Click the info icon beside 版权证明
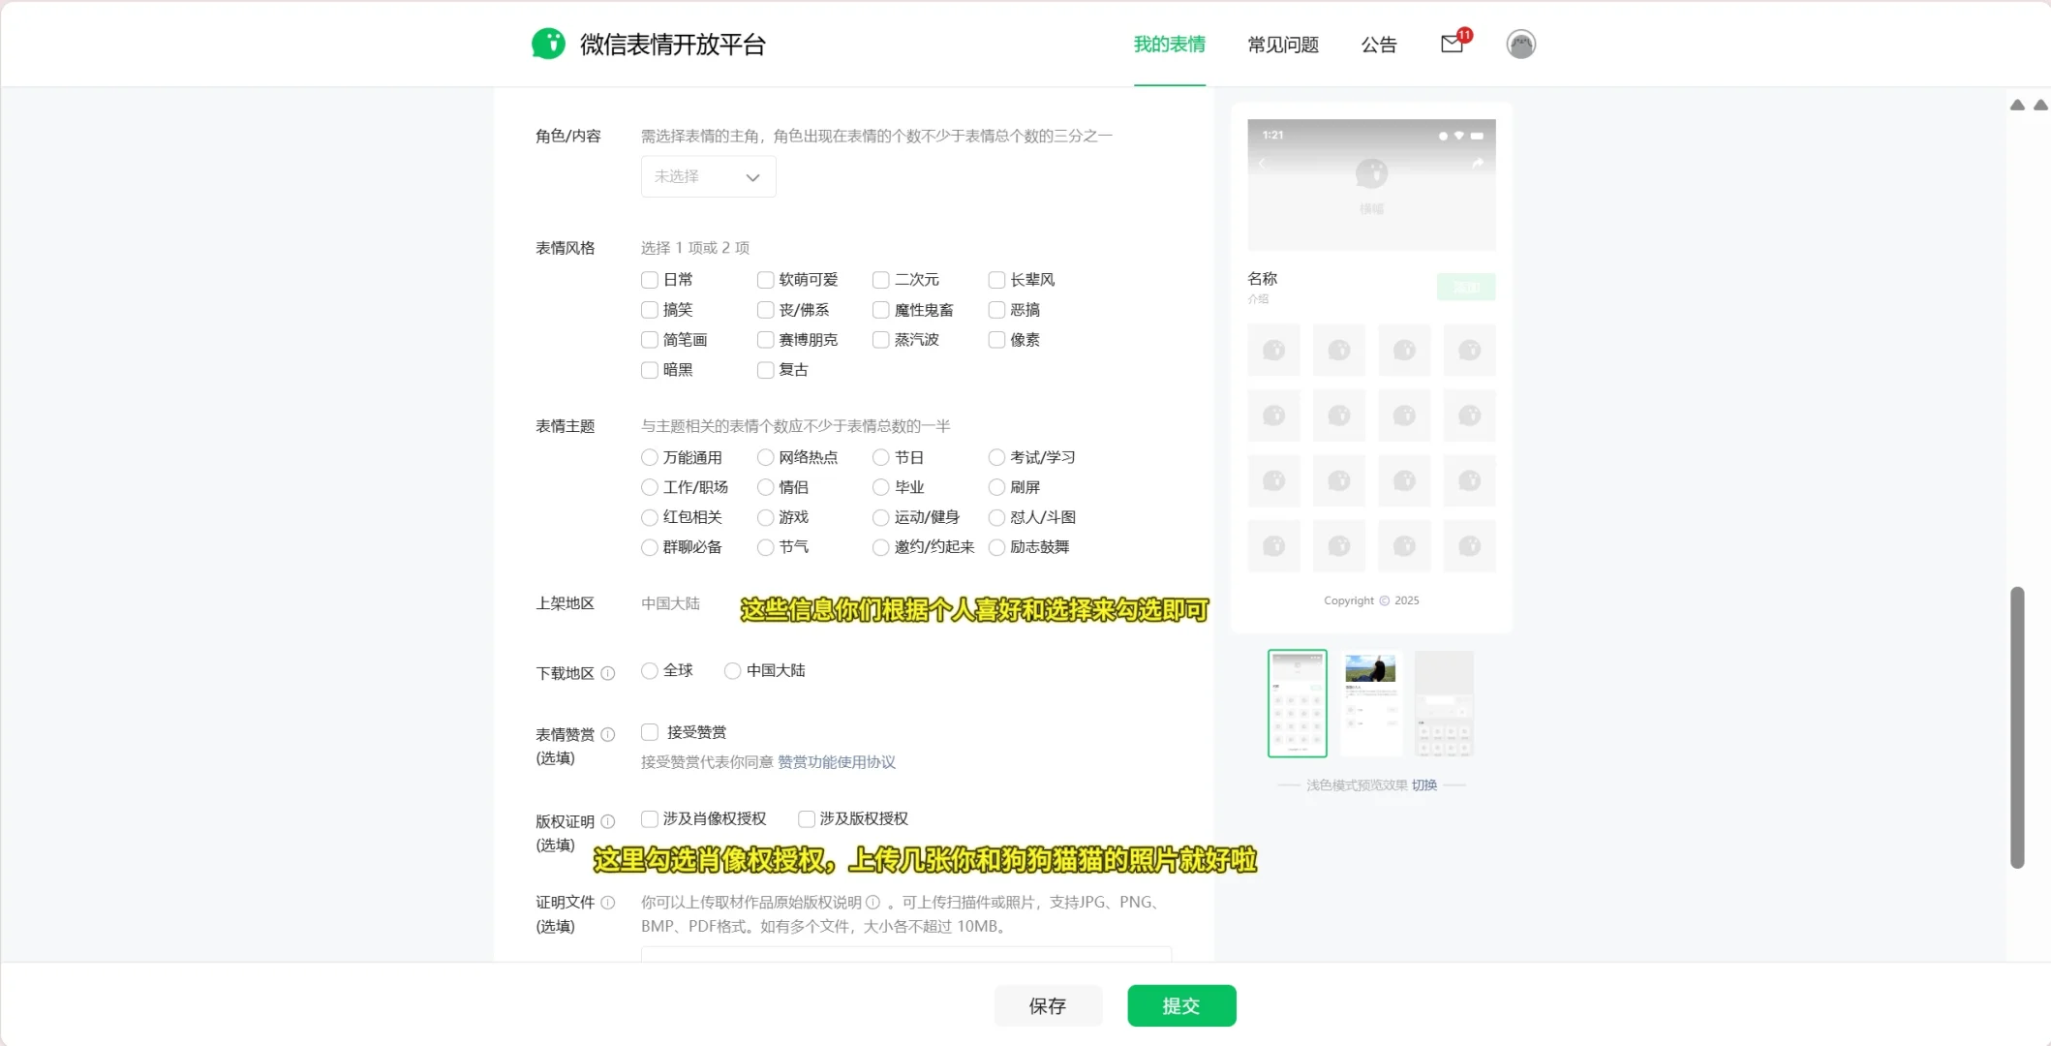Viewport: 2051px width, 1046px height. [x=608, y=821]
